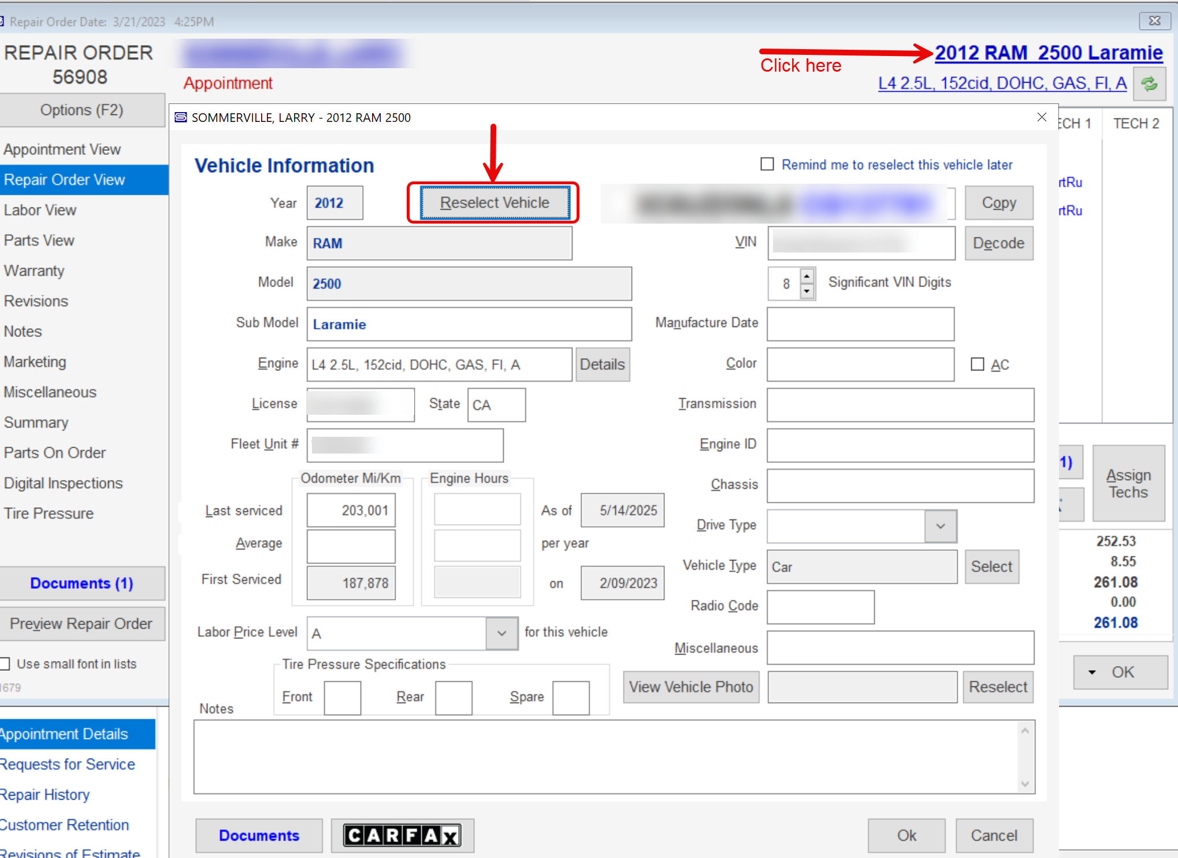
Task: Open Revisions in sidebar
Action: coord(36,301)
